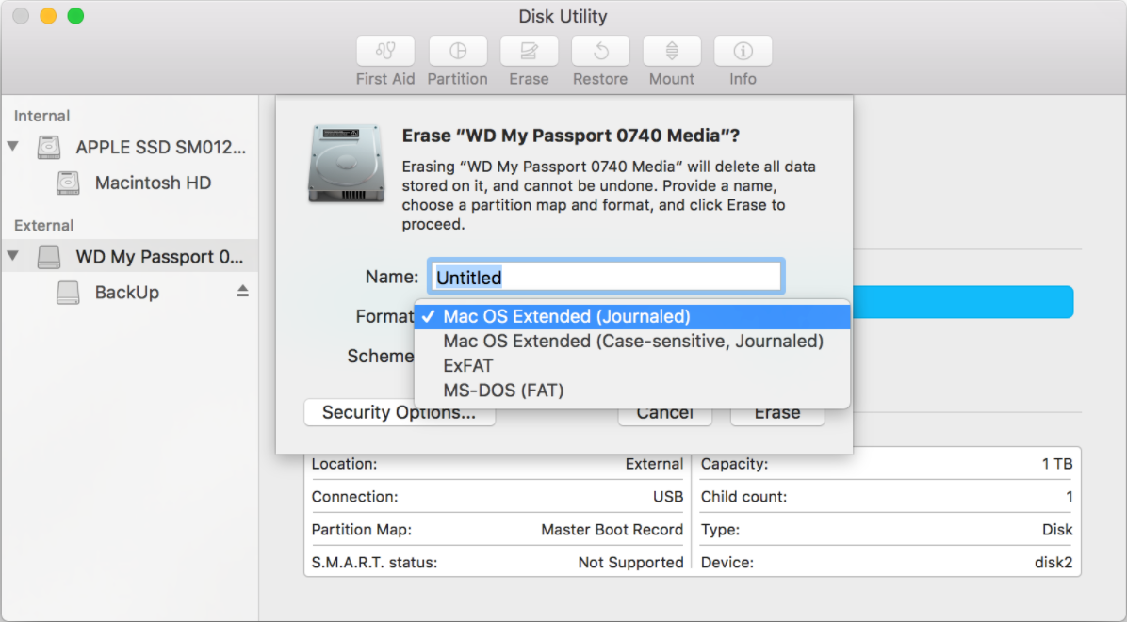
Task: Click the Internal section header
Action: 41,117
